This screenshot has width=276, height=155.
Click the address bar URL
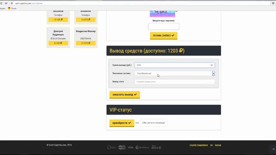click(x=29, y=3)
